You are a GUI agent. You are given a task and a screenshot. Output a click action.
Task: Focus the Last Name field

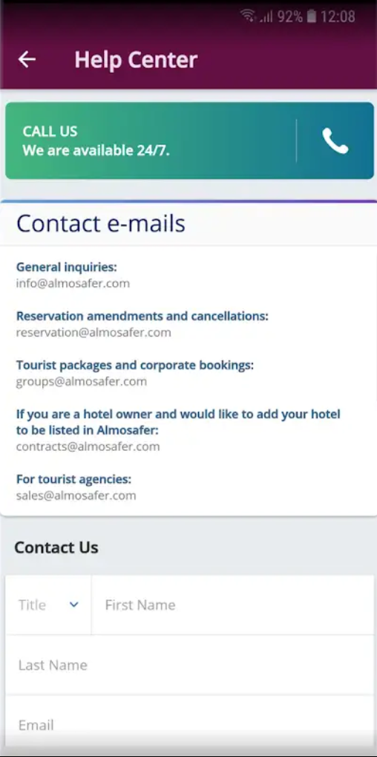[x=190, y=665]
